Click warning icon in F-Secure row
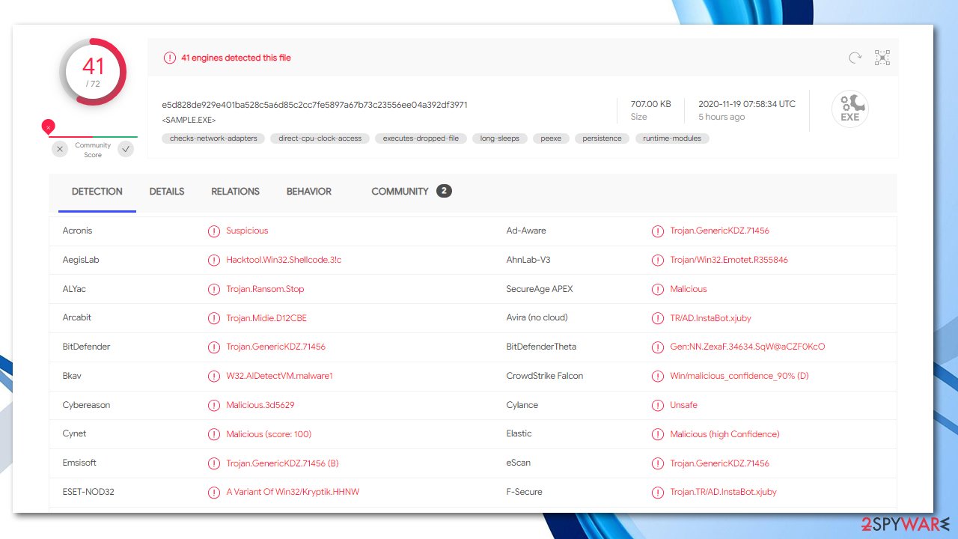Screen dimensions: 958x539 point(658,493)
